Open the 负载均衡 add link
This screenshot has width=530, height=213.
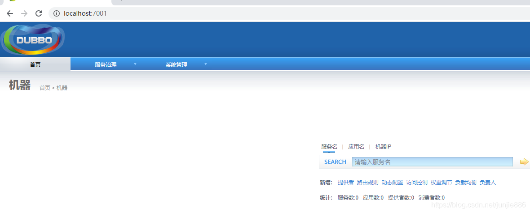click(x=466, y=183)
